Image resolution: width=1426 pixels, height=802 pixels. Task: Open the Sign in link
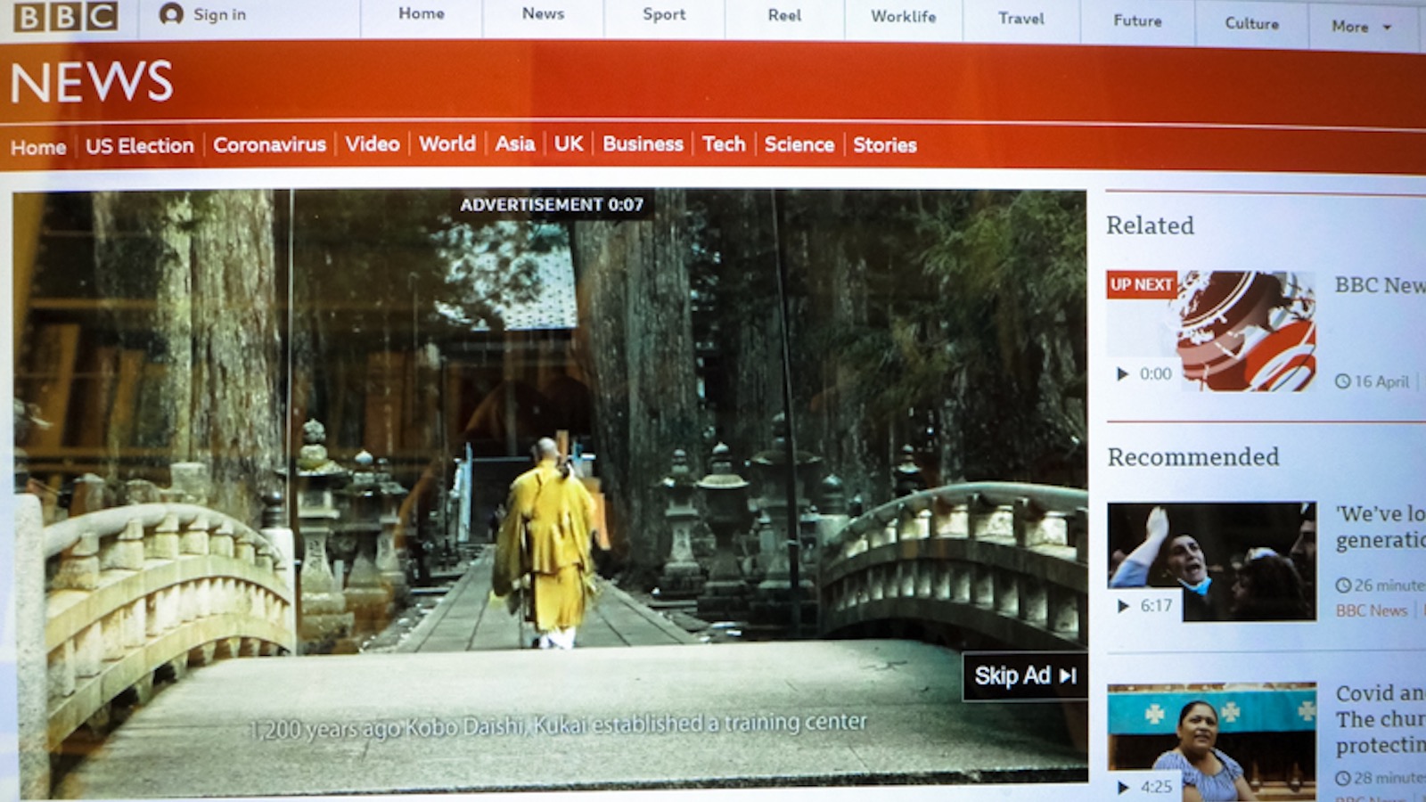click(x=219, y=14)
